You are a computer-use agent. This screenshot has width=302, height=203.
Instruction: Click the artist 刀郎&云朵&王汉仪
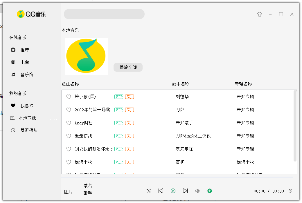coord(193,136)
